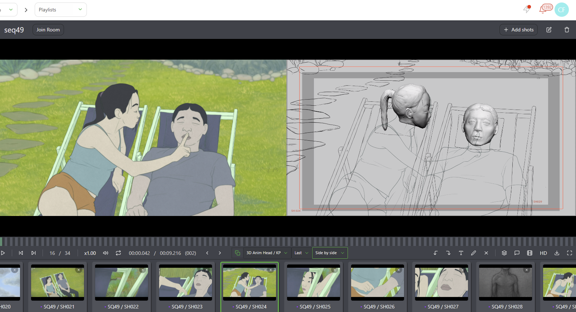The image size is (576, 312).
Task: Toggle loop playback with the repeat icon
Action: point(118,253)
